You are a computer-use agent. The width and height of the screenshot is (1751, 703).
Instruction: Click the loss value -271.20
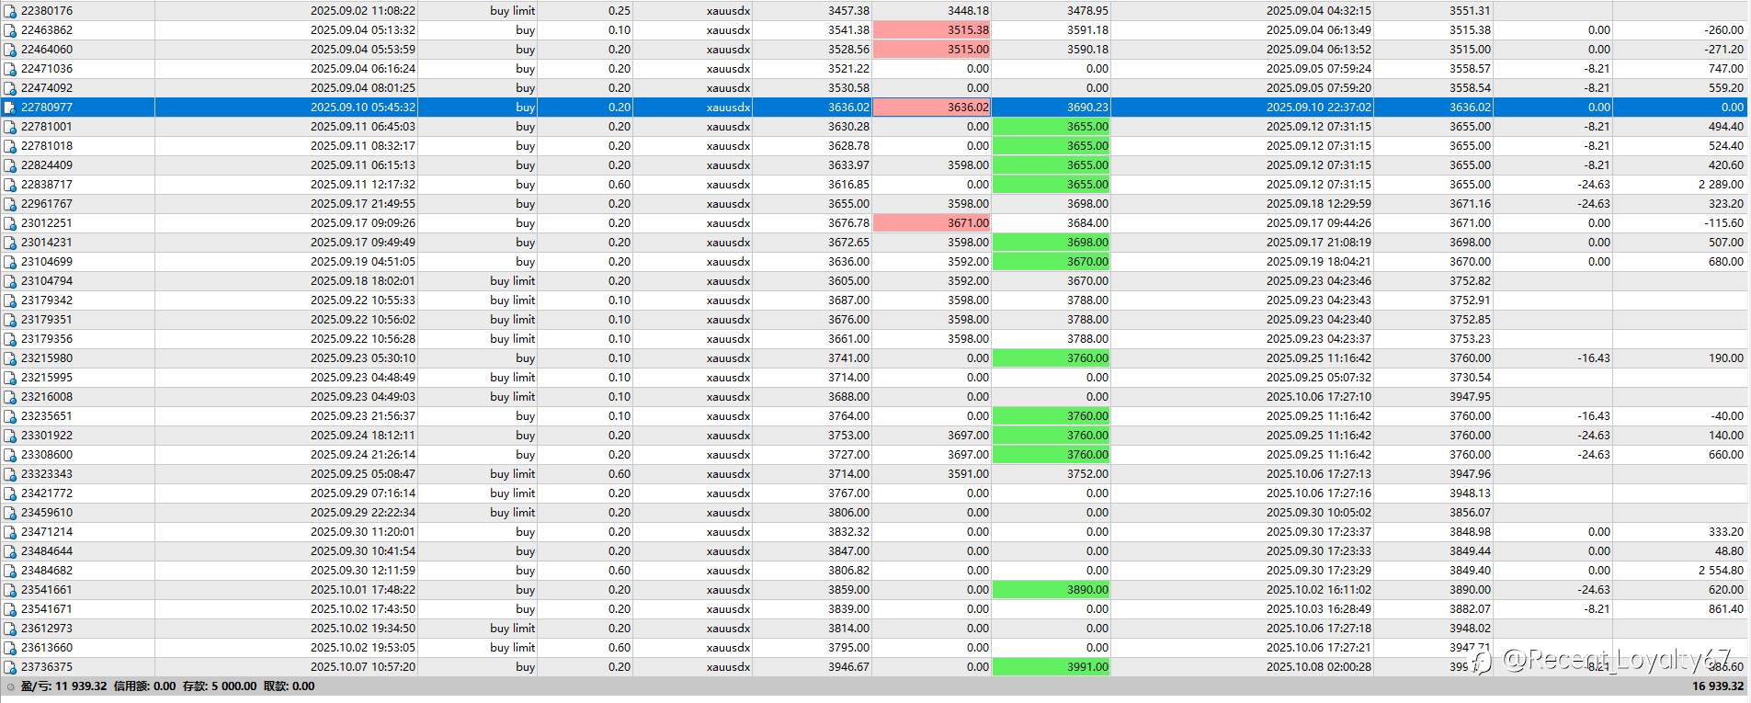(1723, 50)
